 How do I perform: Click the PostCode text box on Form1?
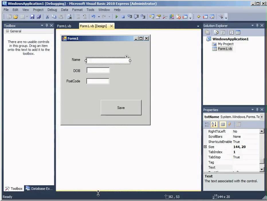click(98, 81)
